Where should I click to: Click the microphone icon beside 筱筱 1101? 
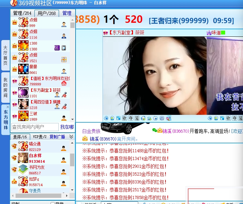tap(64, 95)
